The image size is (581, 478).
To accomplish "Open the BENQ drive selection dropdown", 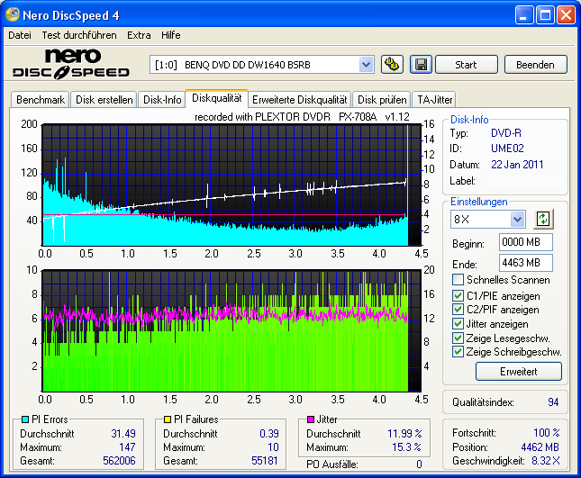I will (366, 65).
